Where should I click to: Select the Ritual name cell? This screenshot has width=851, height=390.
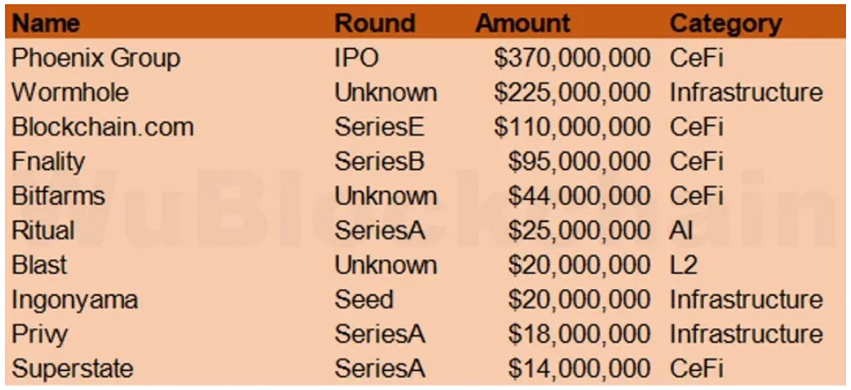[x=43, y=231]
